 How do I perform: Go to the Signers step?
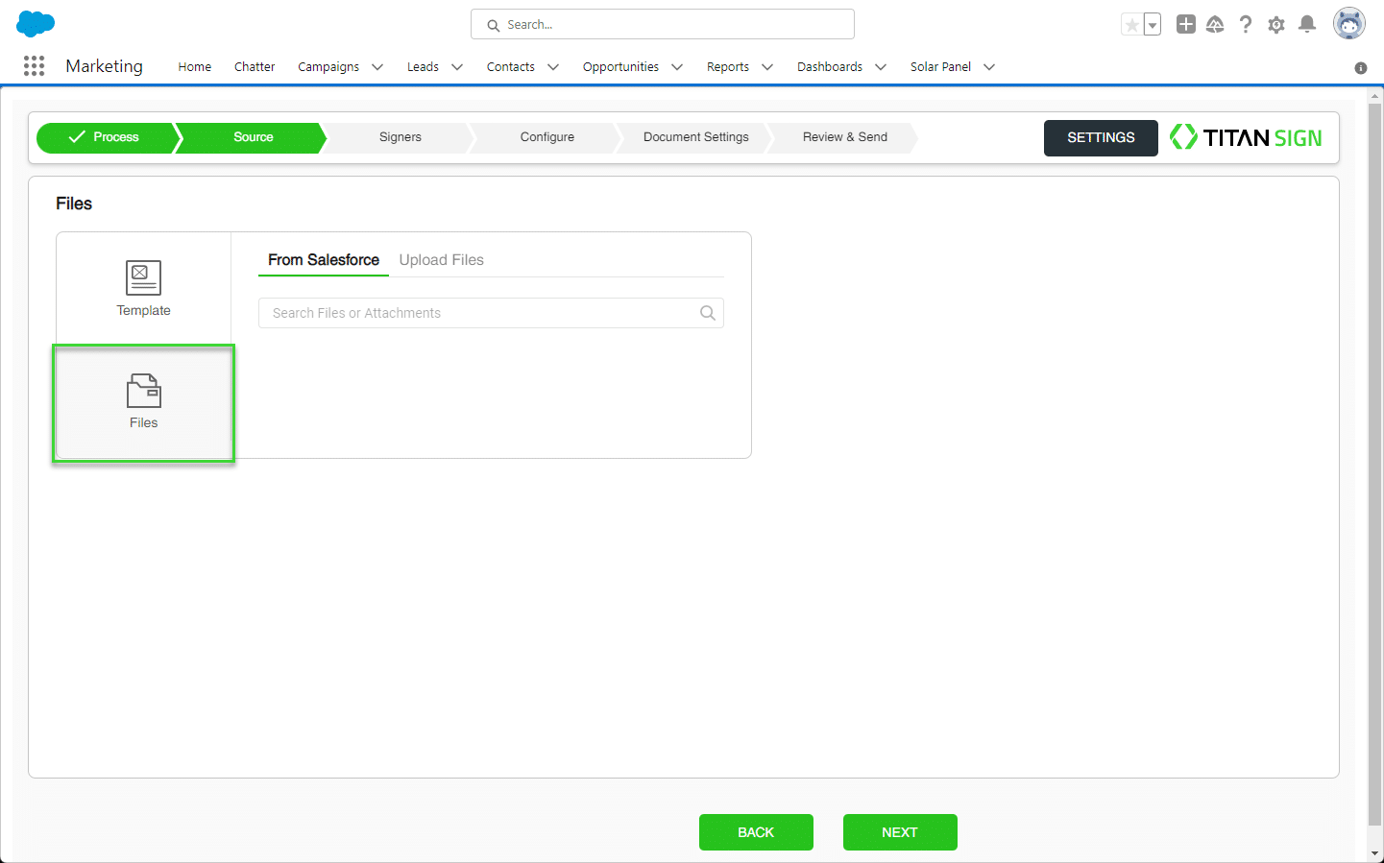click(401, 137)
